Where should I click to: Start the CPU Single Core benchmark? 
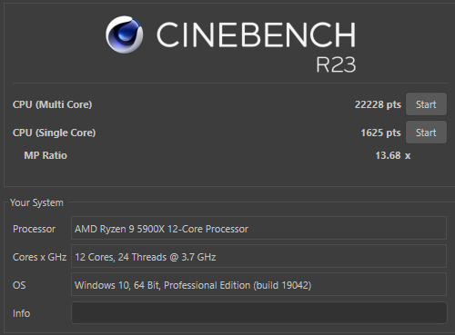426,133
